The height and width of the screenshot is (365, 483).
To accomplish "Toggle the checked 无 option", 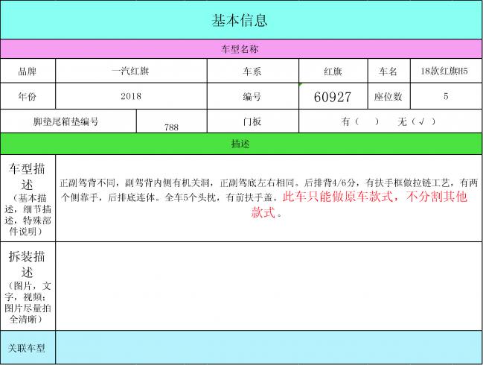I will [417, 121].
